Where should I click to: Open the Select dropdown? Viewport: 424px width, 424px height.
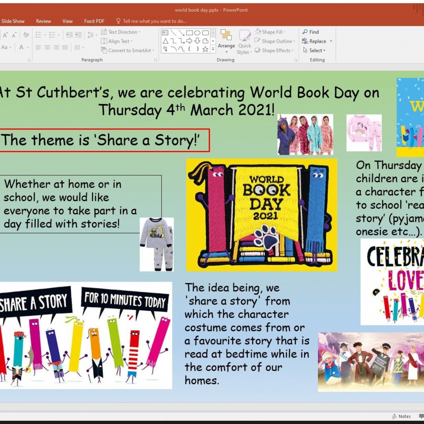tap(314, 51)
